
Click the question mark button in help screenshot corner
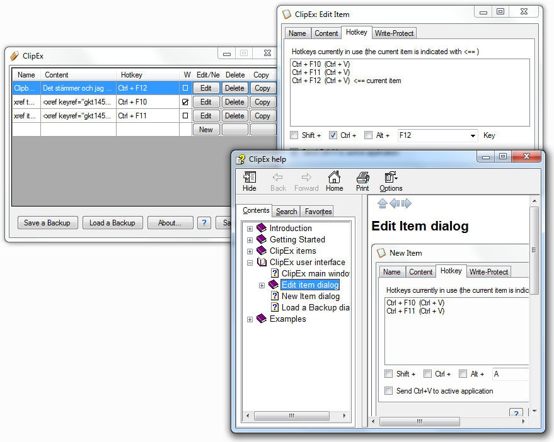click(516, 412)
